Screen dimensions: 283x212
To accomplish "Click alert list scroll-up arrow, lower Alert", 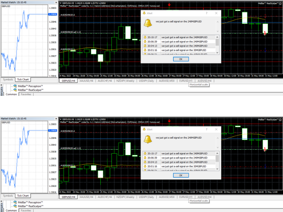I will point(217,153).
